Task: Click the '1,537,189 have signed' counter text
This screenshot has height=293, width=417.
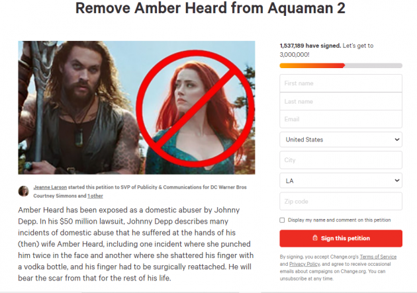Action: click(310, 46)
